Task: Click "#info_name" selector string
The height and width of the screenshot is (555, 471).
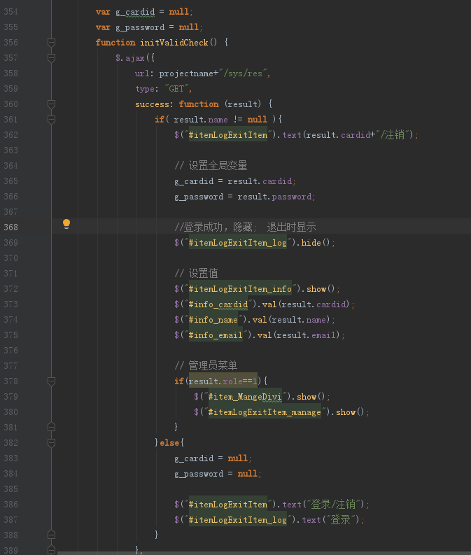Action: coord(213,320)
